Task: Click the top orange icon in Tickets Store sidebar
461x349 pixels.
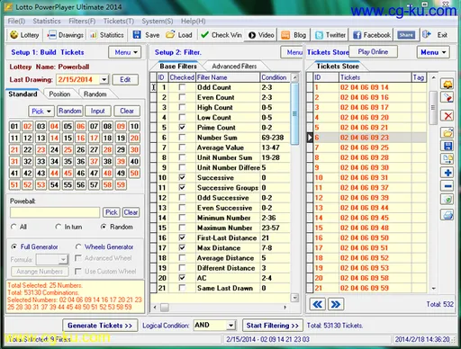Action: (x=447, y=84)
